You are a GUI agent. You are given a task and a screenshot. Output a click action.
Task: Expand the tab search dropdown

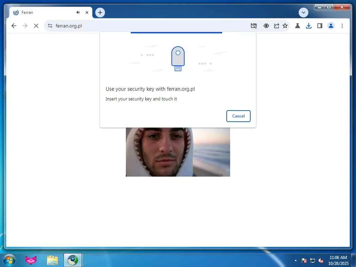pos(303,13)
